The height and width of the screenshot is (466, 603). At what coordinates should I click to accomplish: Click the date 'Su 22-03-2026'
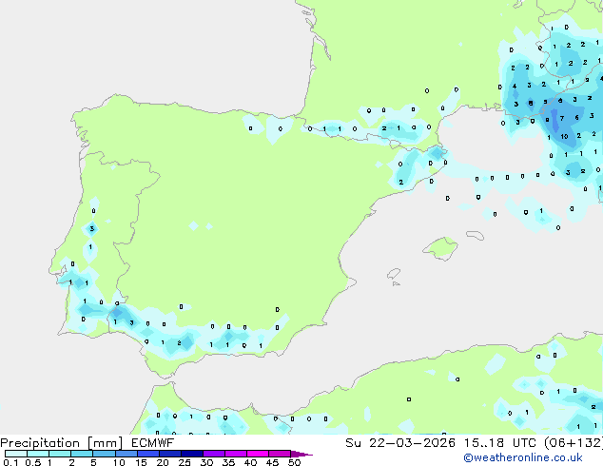point(400,443)
